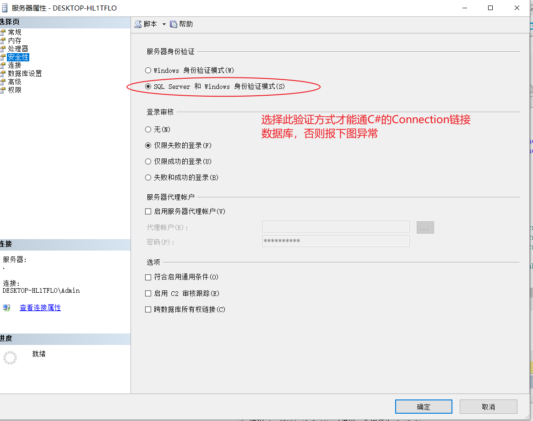This screenshot has width=533, height=421.
Task: Open the 权限 page in the sidebar
Action: pos(14,90)
